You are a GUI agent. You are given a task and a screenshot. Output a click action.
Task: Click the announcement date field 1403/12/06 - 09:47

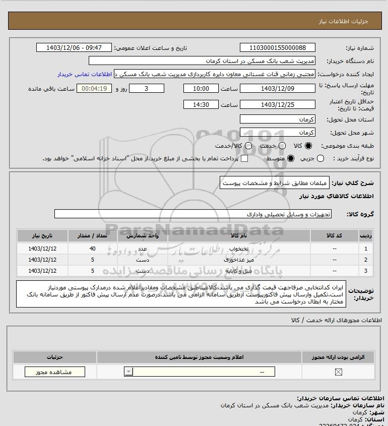[x=74, y=47]
